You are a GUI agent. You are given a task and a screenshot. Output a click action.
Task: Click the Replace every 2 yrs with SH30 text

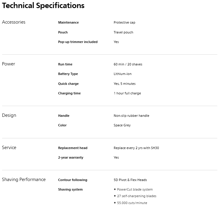click(x=136, y=148)
